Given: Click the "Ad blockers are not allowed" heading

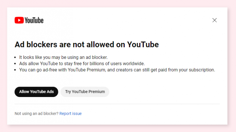Looking at the screenshot, I should [x=86, y=45].
